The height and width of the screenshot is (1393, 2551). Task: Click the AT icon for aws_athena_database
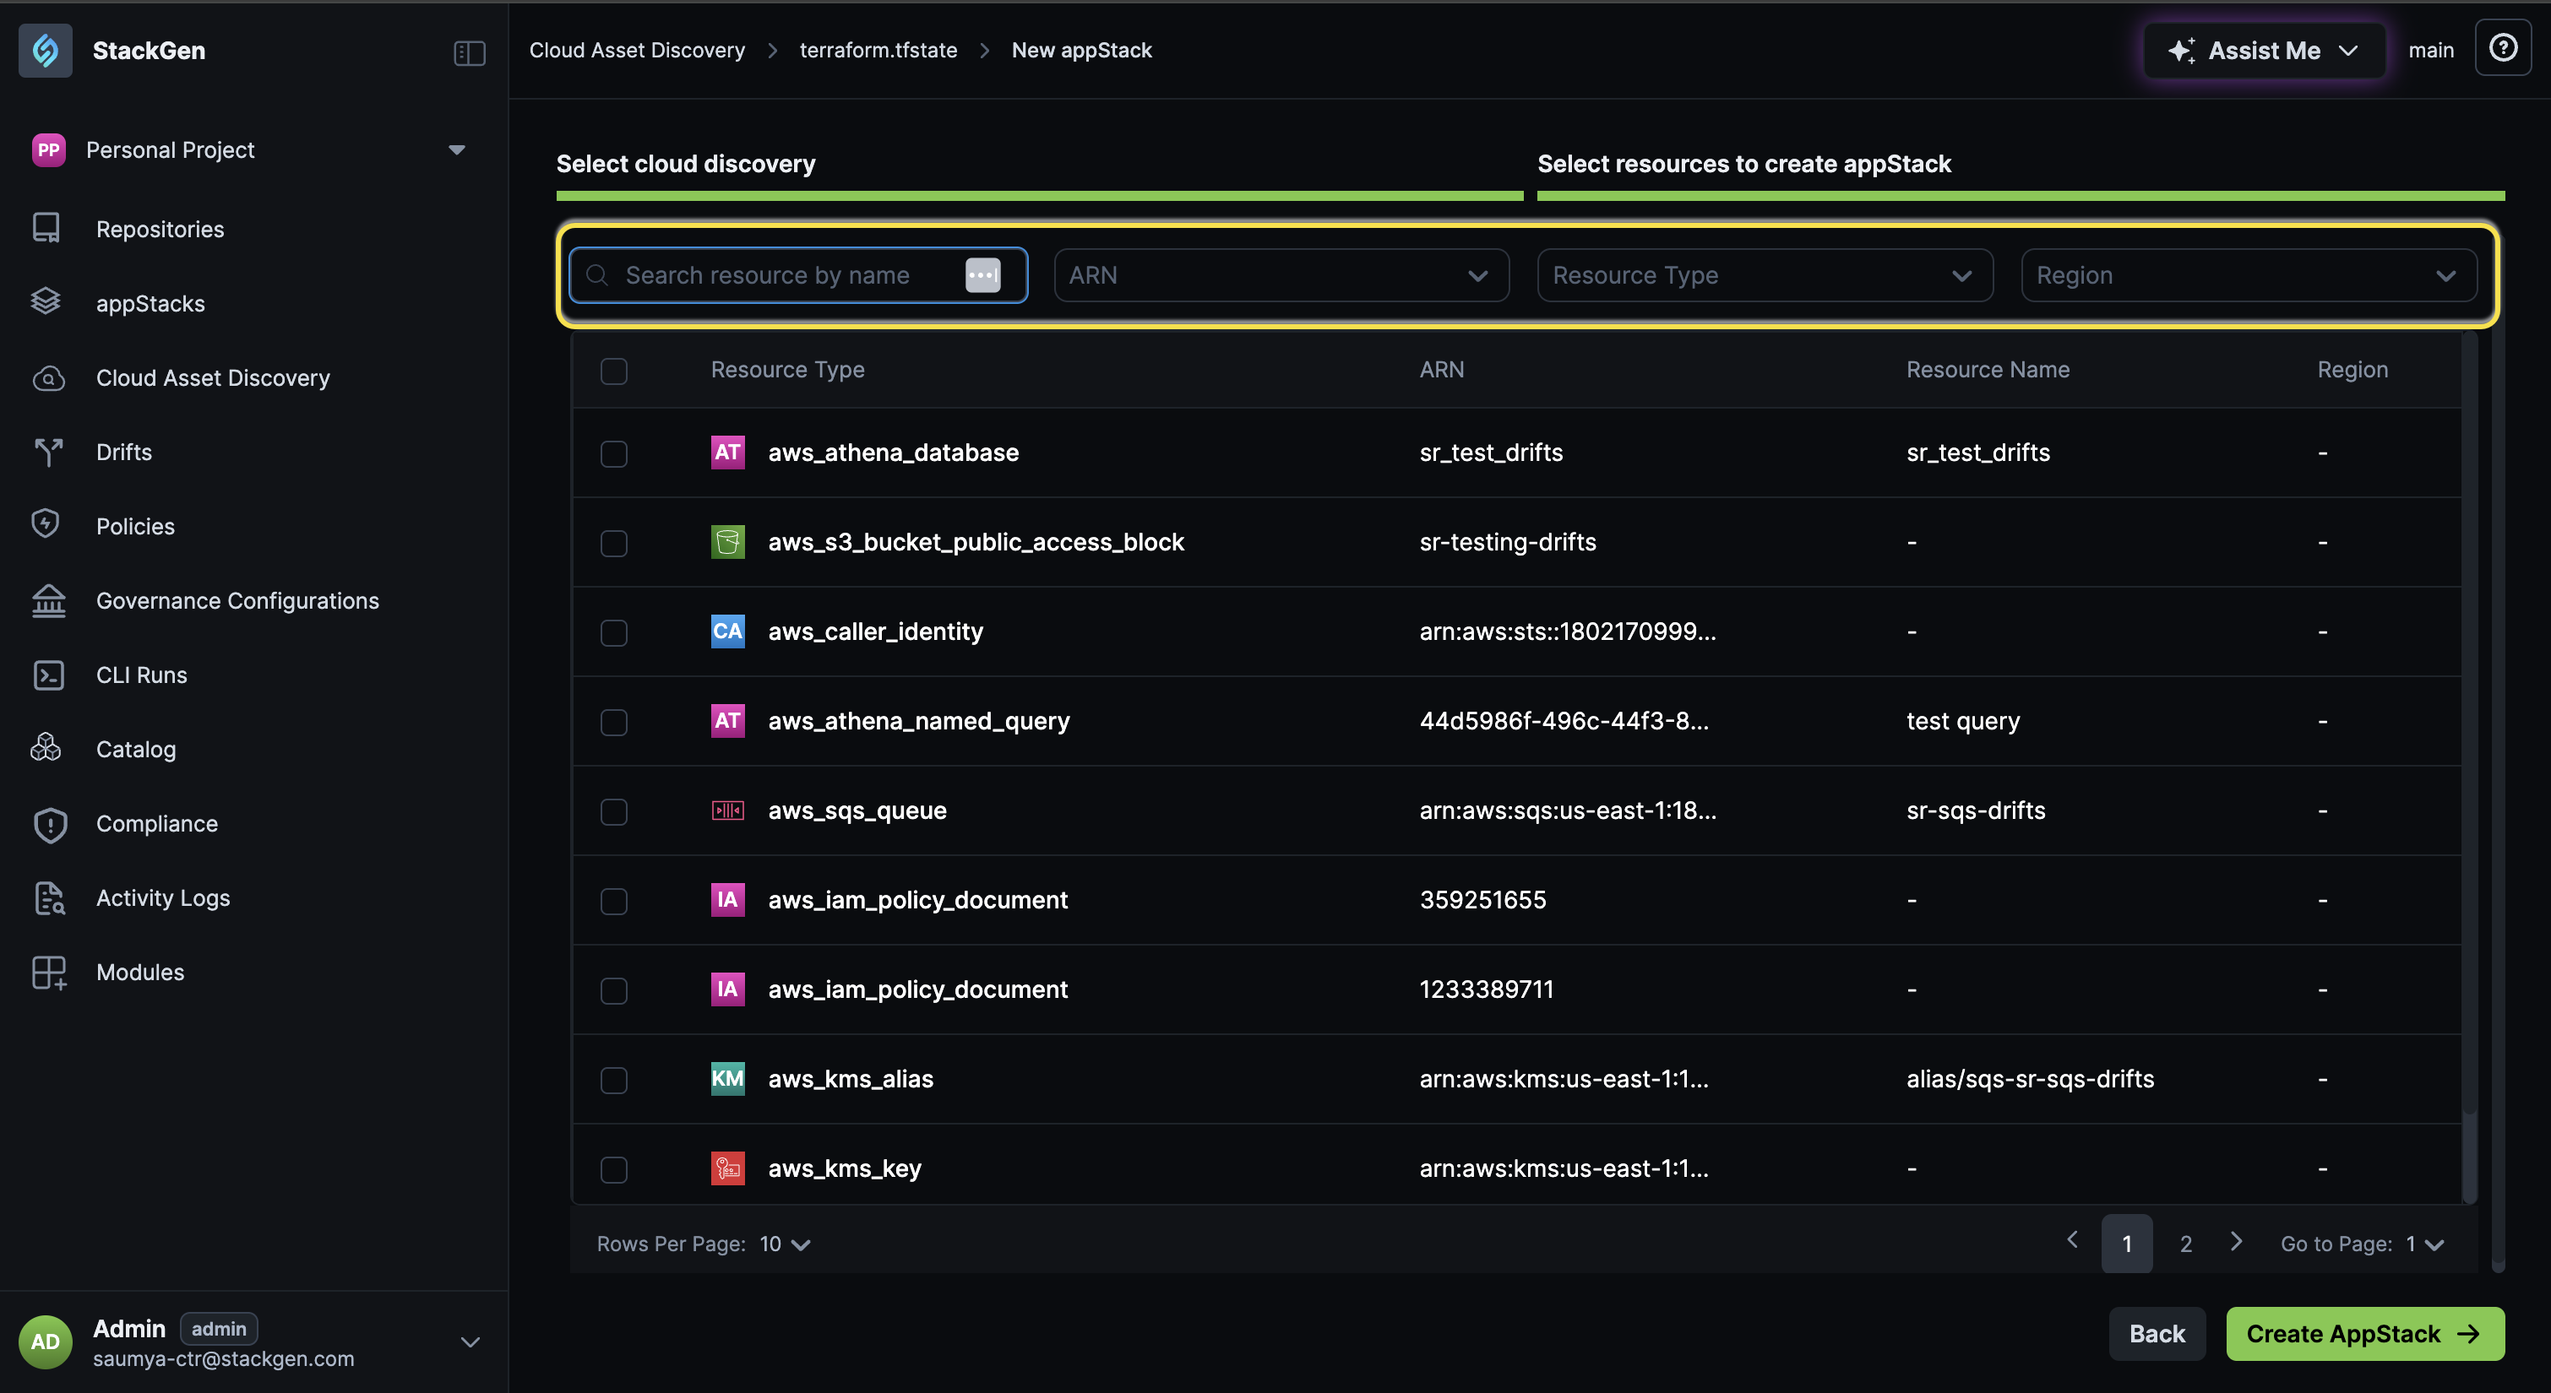click(728, 453)
